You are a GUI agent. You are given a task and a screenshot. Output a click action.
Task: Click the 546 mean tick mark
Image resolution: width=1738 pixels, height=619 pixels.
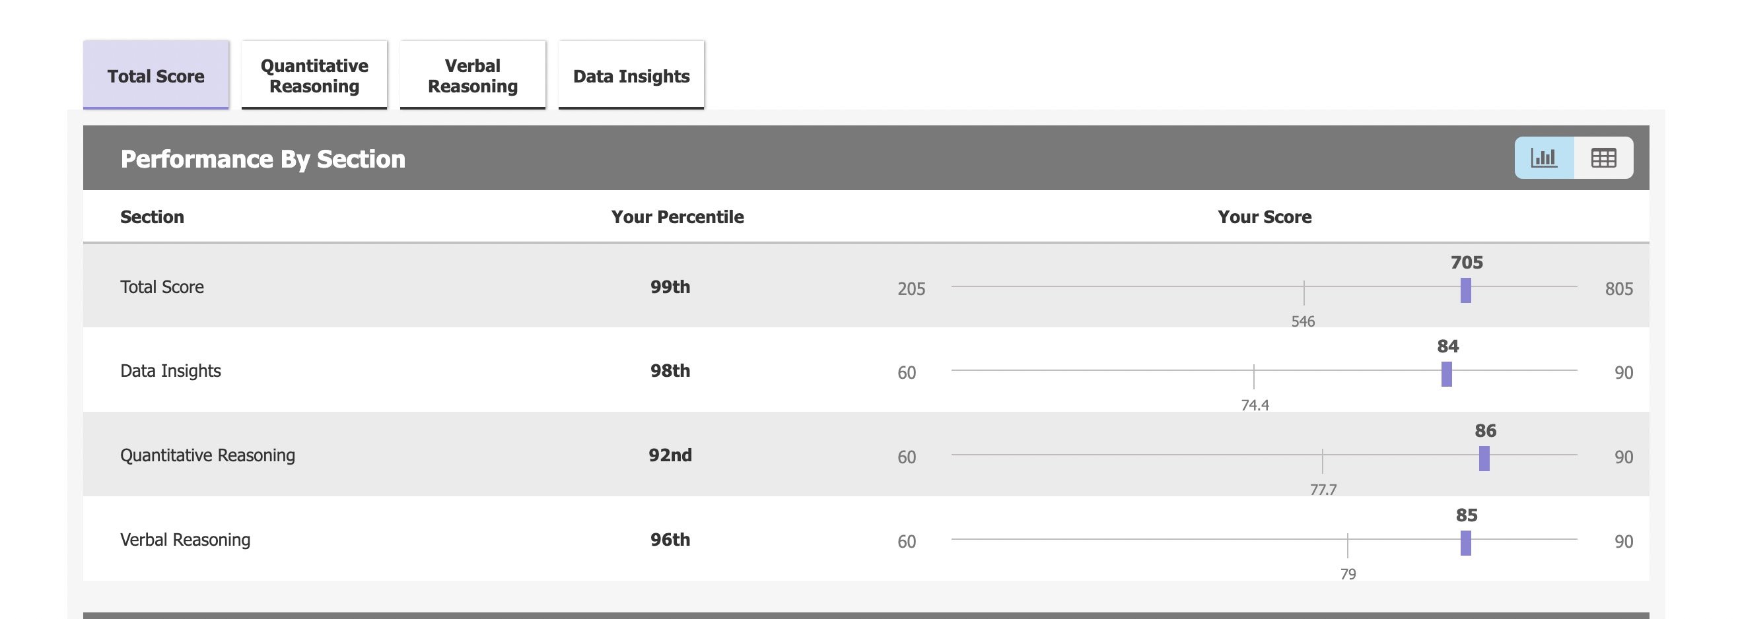(1304, 293)
